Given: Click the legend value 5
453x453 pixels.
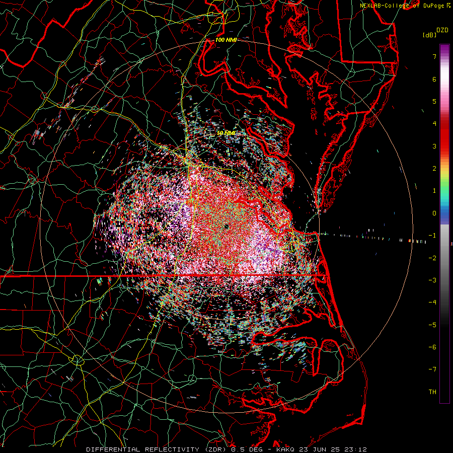Looking at the screenshot, I should pyautogui.click(x=434, y=101).
